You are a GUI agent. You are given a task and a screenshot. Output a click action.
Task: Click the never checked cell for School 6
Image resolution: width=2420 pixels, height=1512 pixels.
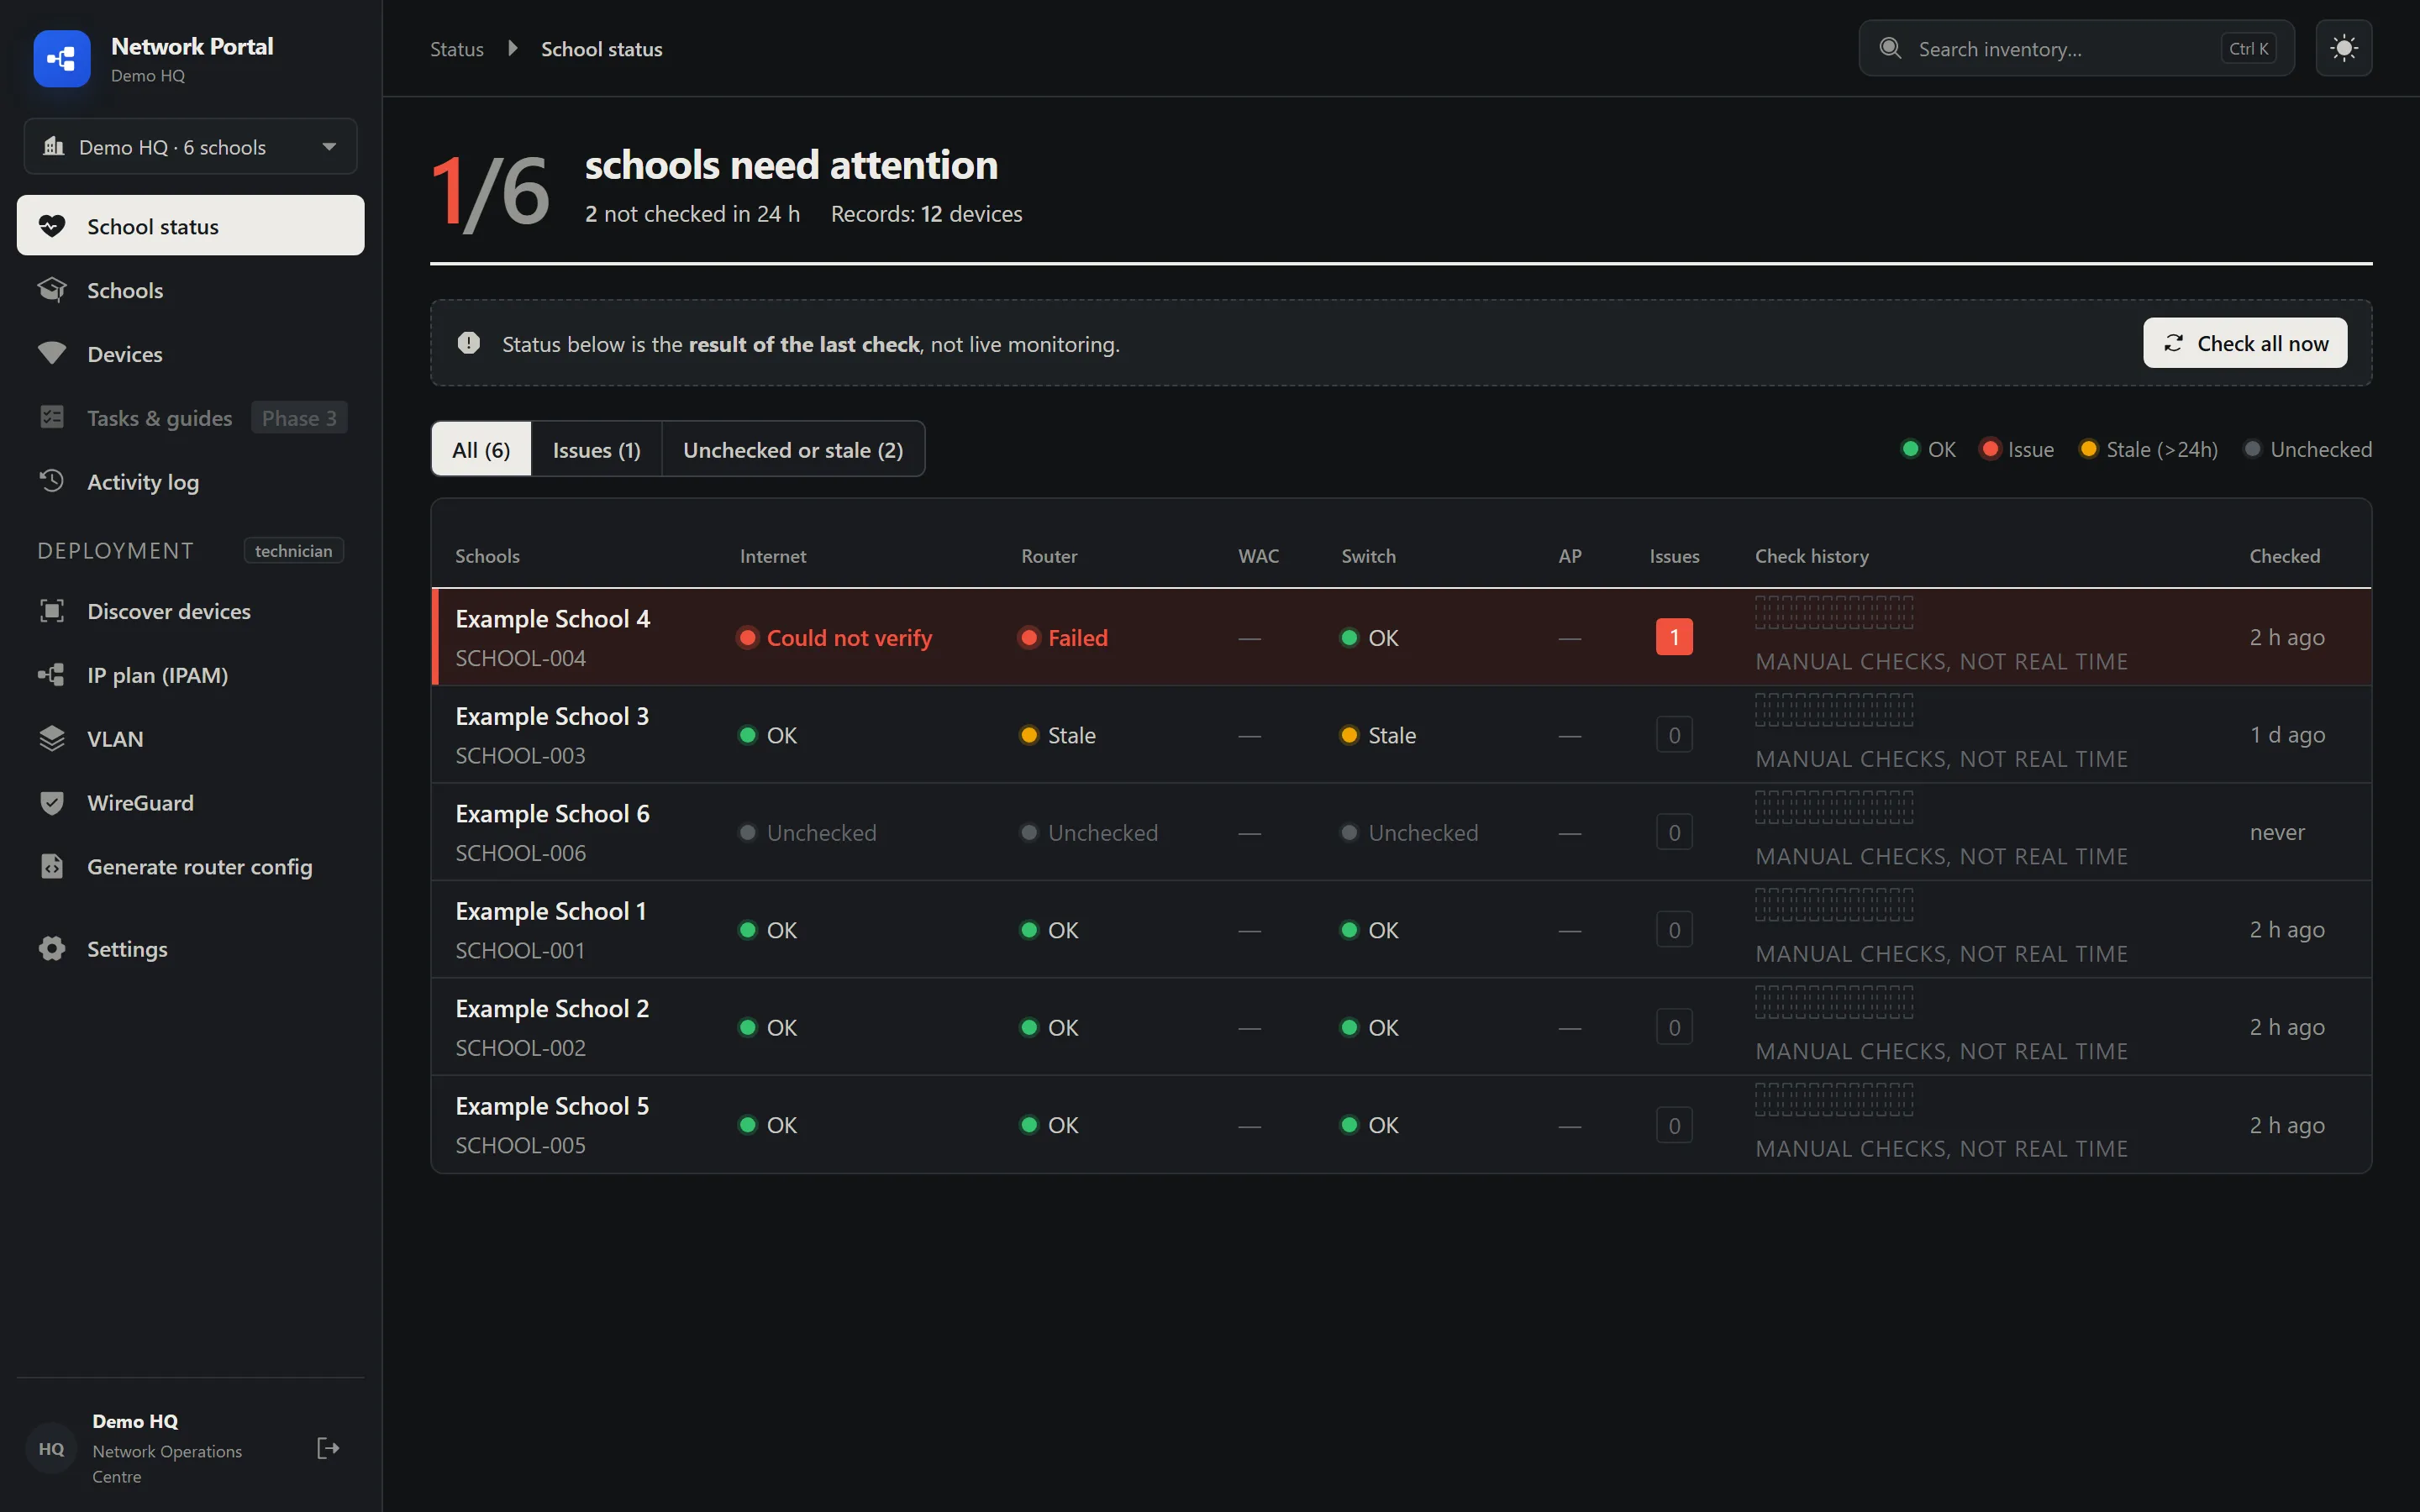[2277, 832]
